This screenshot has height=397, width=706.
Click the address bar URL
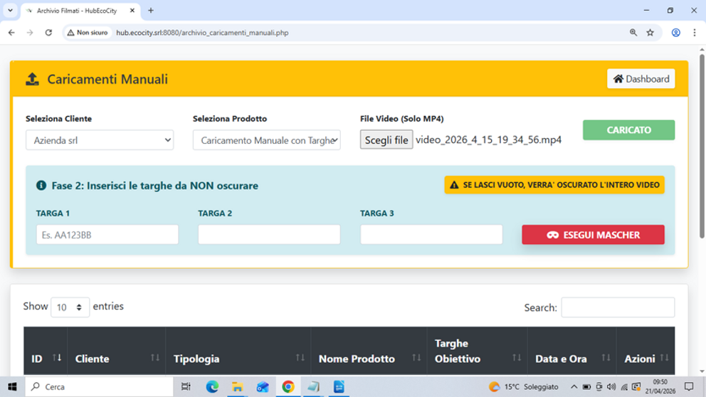click(x=202, y=33)
